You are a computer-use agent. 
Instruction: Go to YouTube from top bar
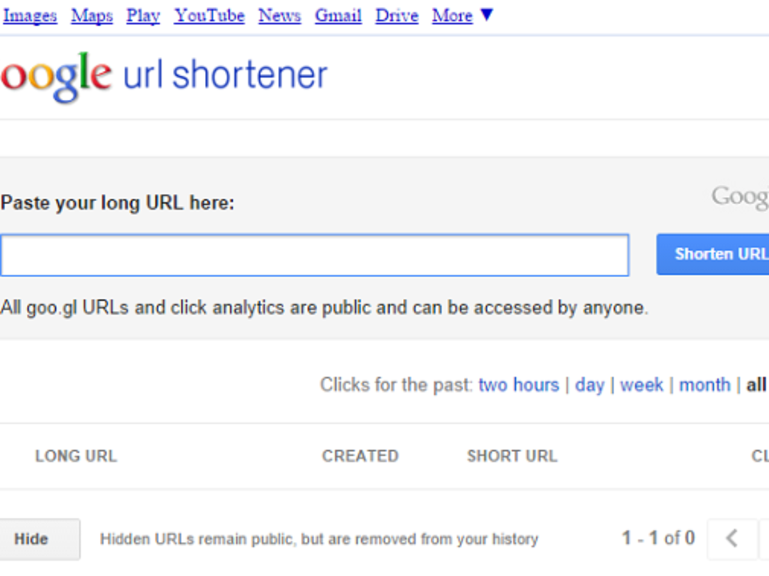tap(209, 15)
